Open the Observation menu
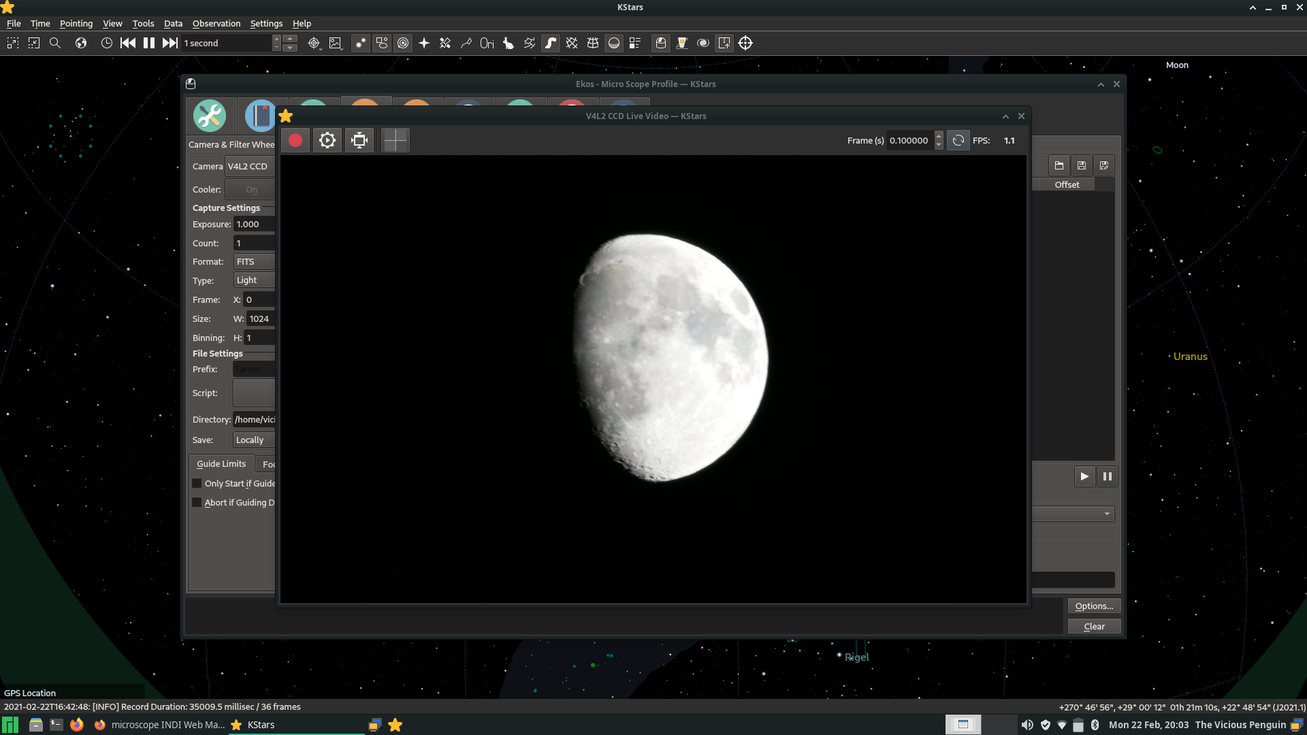 tap(215, 22)
